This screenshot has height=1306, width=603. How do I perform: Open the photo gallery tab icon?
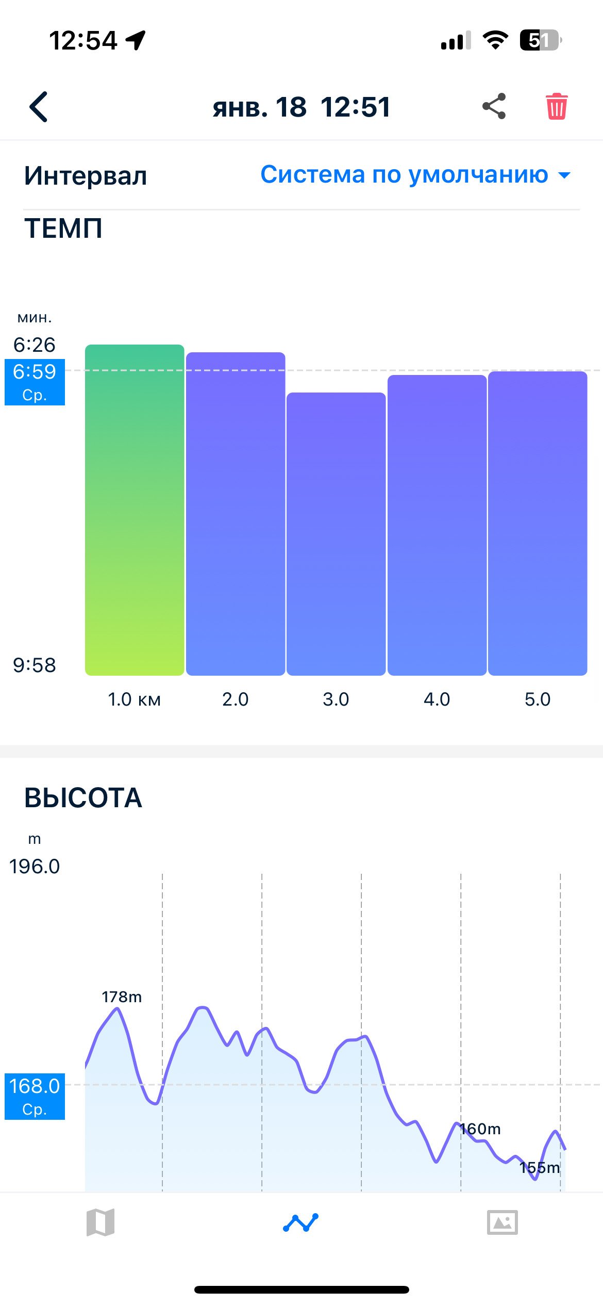coord(502,1222)
